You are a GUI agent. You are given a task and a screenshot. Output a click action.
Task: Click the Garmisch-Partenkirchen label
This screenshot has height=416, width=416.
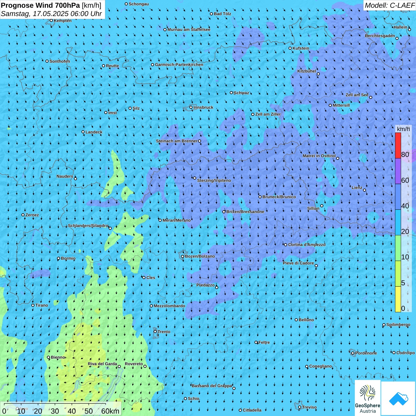(179, 64)
